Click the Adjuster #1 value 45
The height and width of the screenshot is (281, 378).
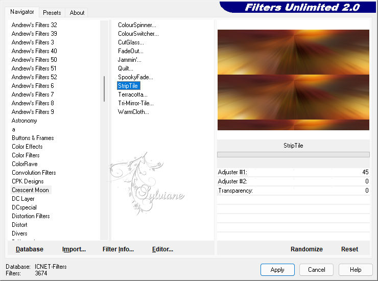365,172
